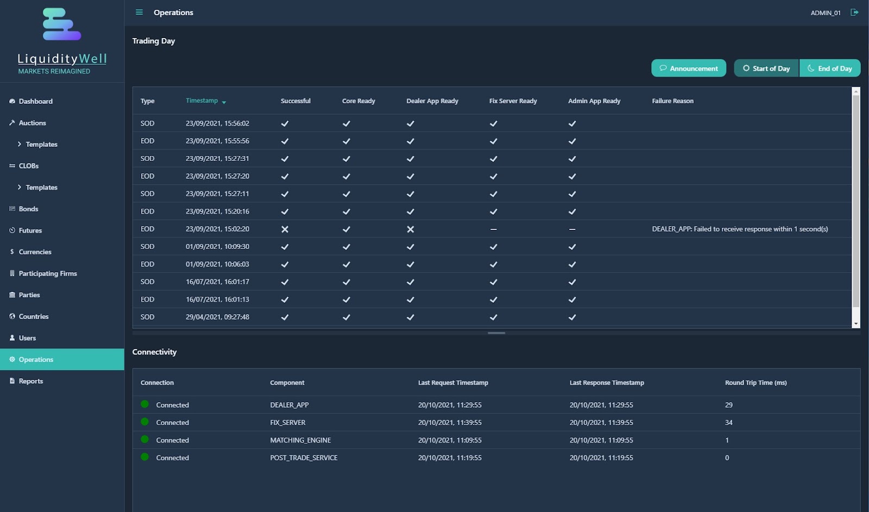869x512 pixels.
Task: Click the failed X mark in Successful column
Action: pyautogui.click(x=285, y=229)
